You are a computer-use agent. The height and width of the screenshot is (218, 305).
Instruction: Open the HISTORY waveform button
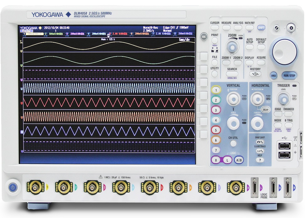(255, 74)
